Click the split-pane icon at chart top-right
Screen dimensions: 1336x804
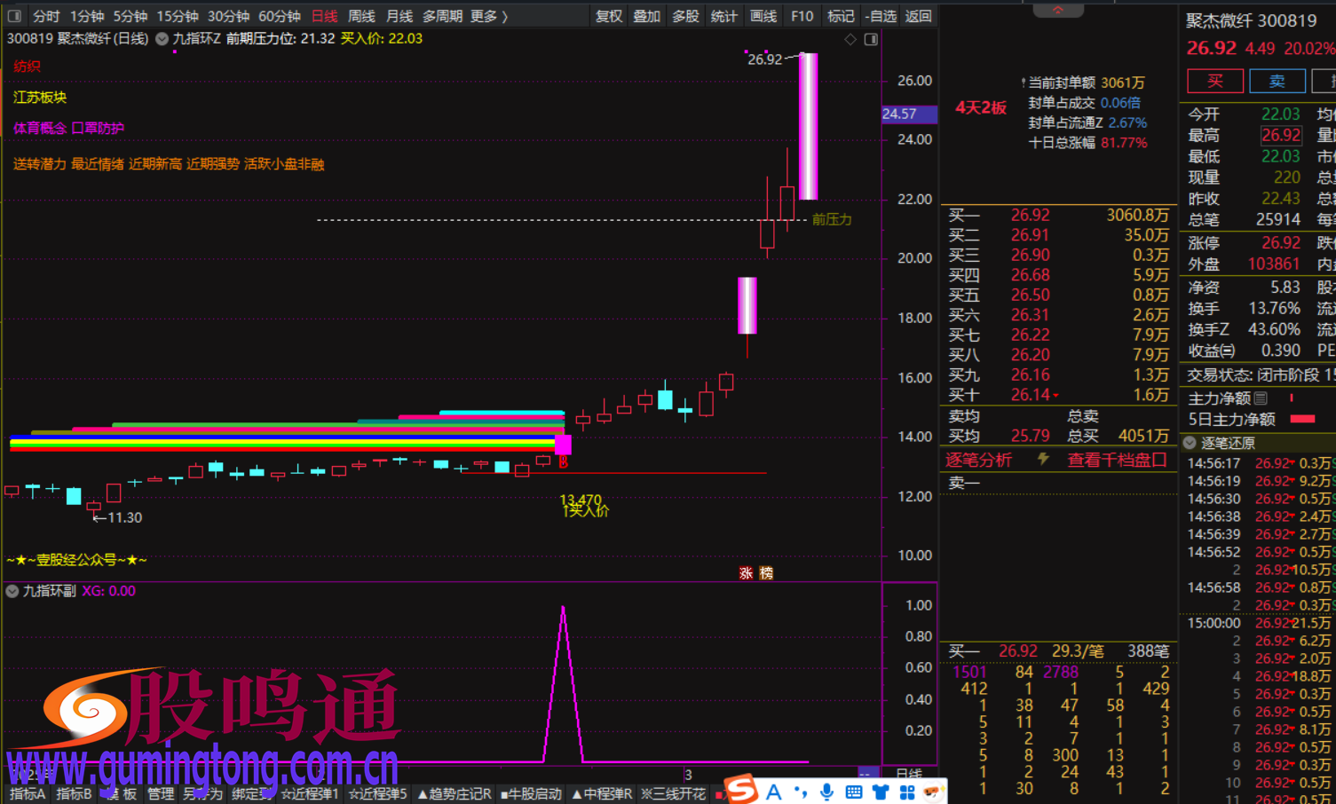click(x=871, y=39)
